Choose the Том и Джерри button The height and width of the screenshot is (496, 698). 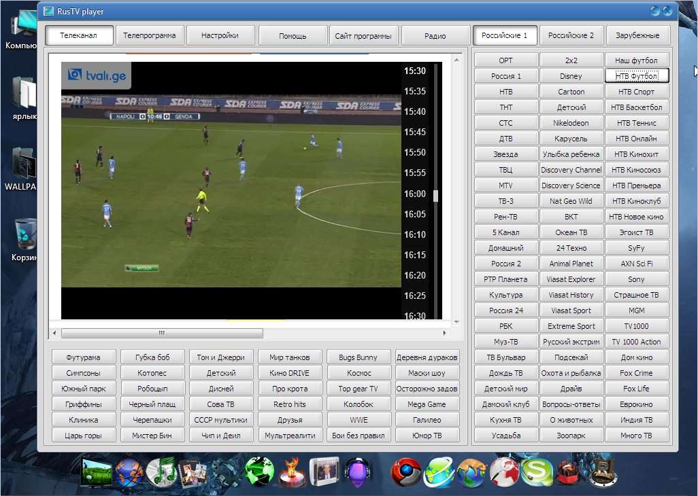pyautogui.click(x=221, y=357)
